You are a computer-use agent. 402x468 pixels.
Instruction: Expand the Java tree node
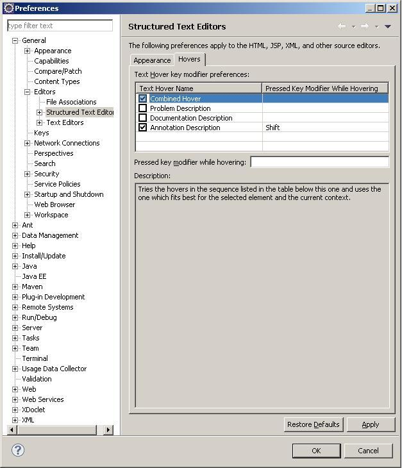point(15,266)
